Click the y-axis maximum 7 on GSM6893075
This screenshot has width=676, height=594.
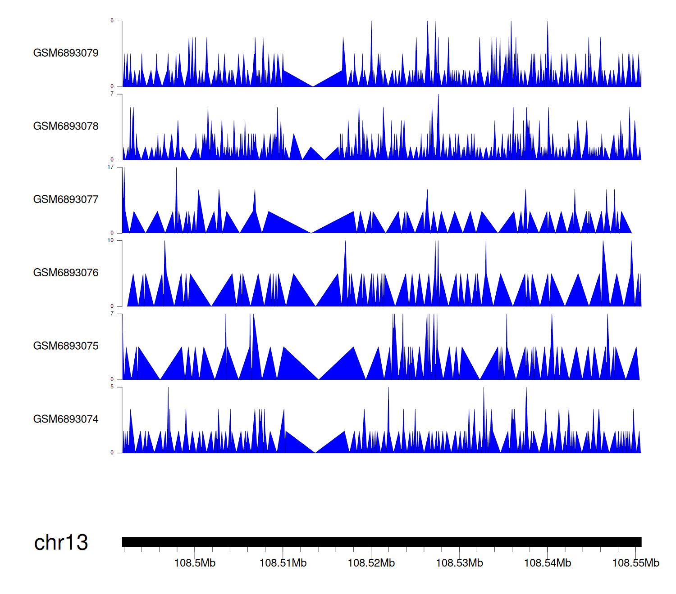(112, 314)
